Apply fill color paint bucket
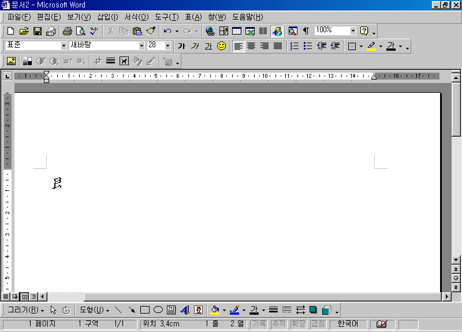Viewport: 462px width, 332px height. 215,310
